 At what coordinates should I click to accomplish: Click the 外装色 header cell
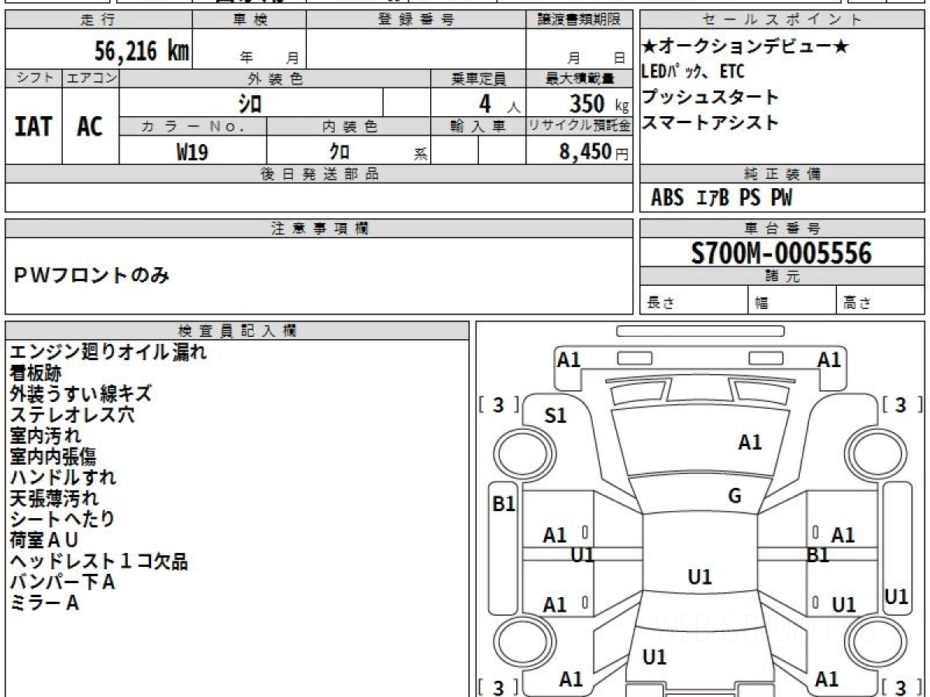coord(275,78)
